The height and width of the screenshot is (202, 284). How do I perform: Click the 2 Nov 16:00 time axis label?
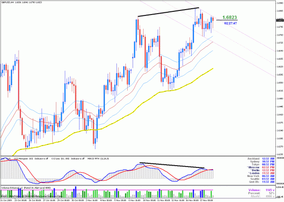[92, 200]
